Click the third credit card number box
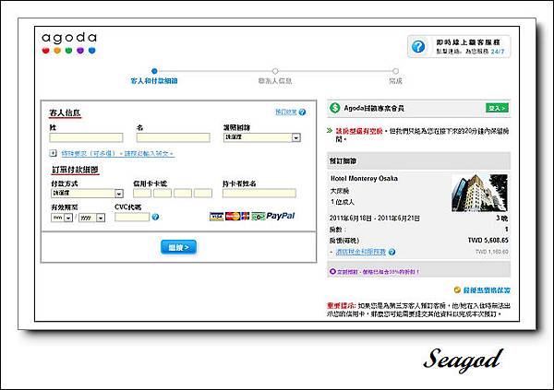The width and height of the screenshot is (554, 390). point(183,193)
